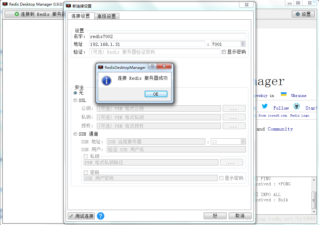The height and width of the screenshot is (225, 319).
Task: Select the blue help icon beside 测试连接
Action: click(100, 216)
